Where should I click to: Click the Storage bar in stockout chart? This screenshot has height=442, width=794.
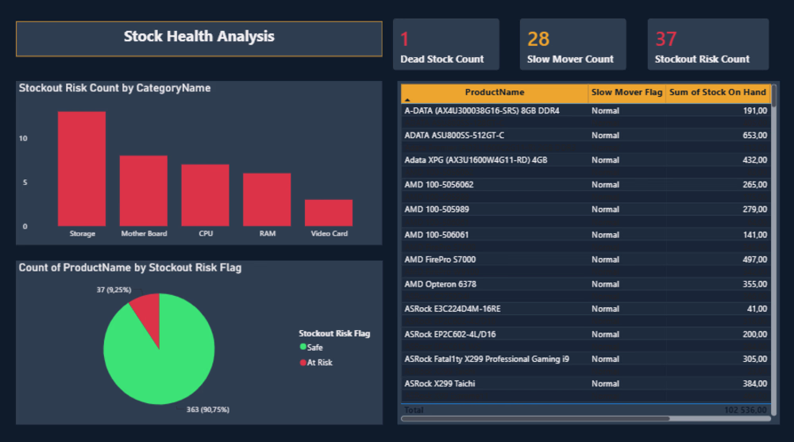click(82, 168)
